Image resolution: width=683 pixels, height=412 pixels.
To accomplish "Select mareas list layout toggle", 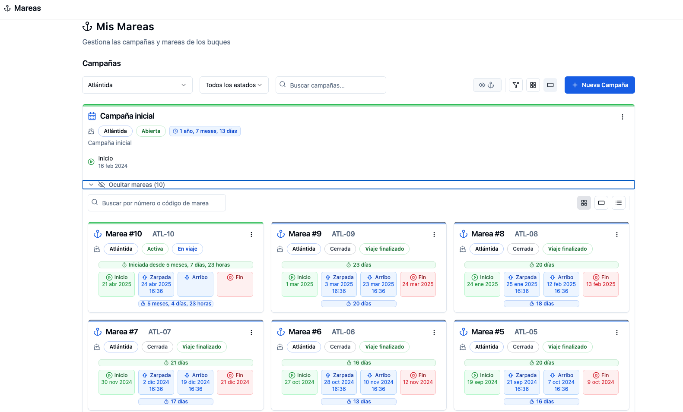I will (619, 203).
